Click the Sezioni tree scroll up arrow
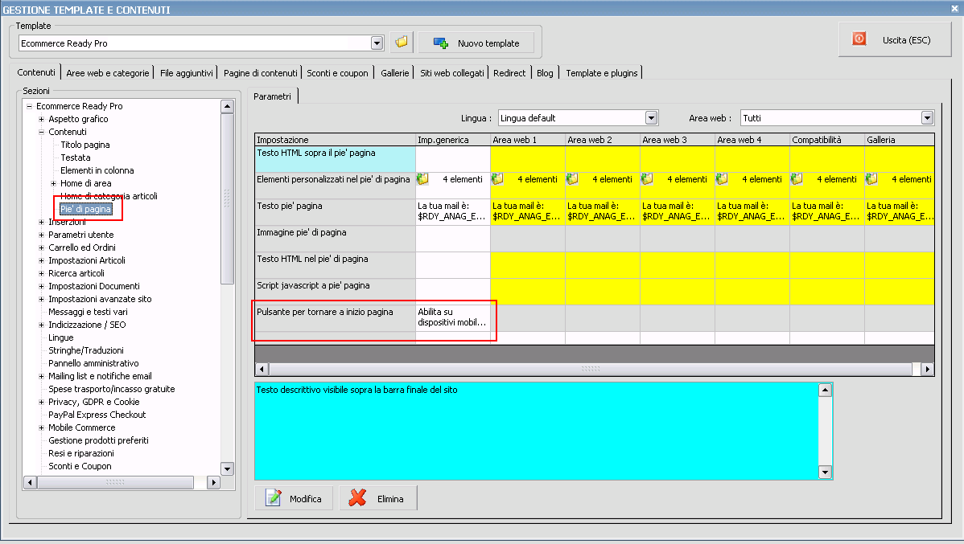964x544 pixels. click(x=227, y=106)
